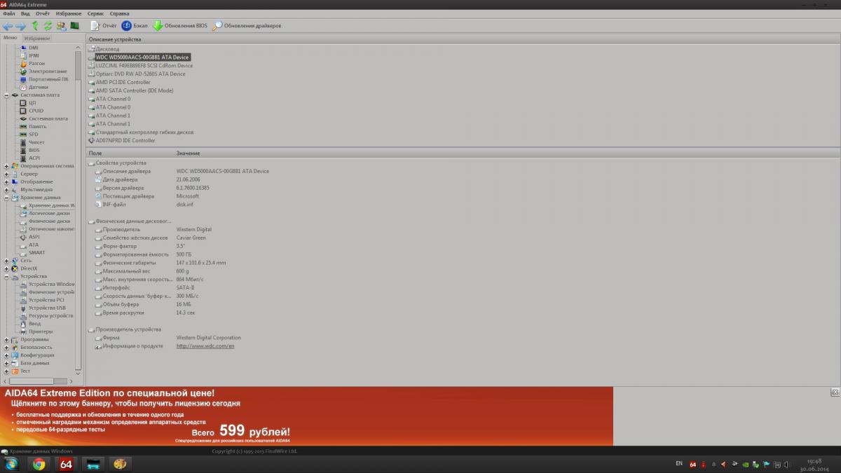Click the AIDA64 icon in the system tray
Screen dimensions: 841x473
(693, 464)
